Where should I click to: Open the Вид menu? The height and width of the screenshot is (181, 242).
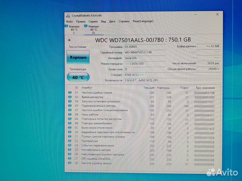click(x=104, y=21)
